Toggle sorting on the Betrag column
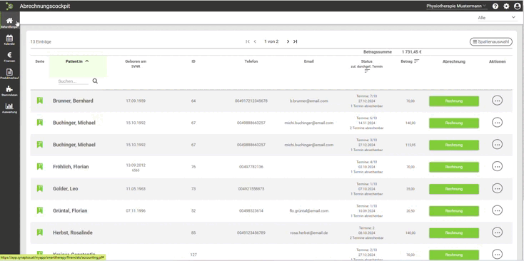Screen dimensions: 524x261 416,61
